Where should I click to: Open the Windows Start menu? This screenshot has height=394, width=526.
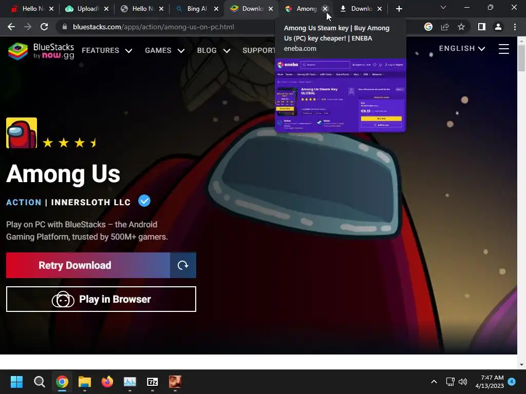(16, 382)
